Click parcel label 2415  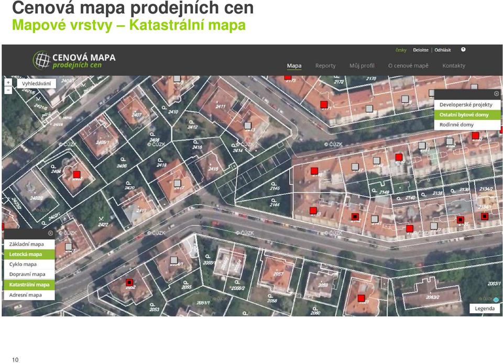pyautogui.click(x=213, y=169)
